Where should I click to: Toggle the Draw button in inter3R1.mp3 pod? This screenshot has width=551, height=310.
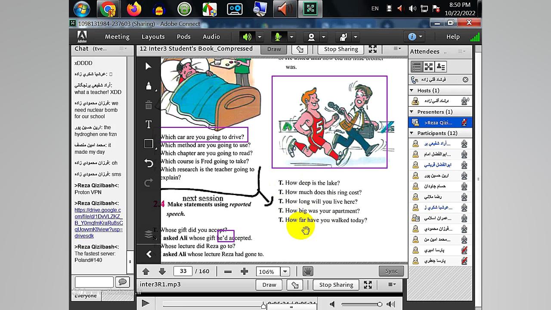[269, 285]
